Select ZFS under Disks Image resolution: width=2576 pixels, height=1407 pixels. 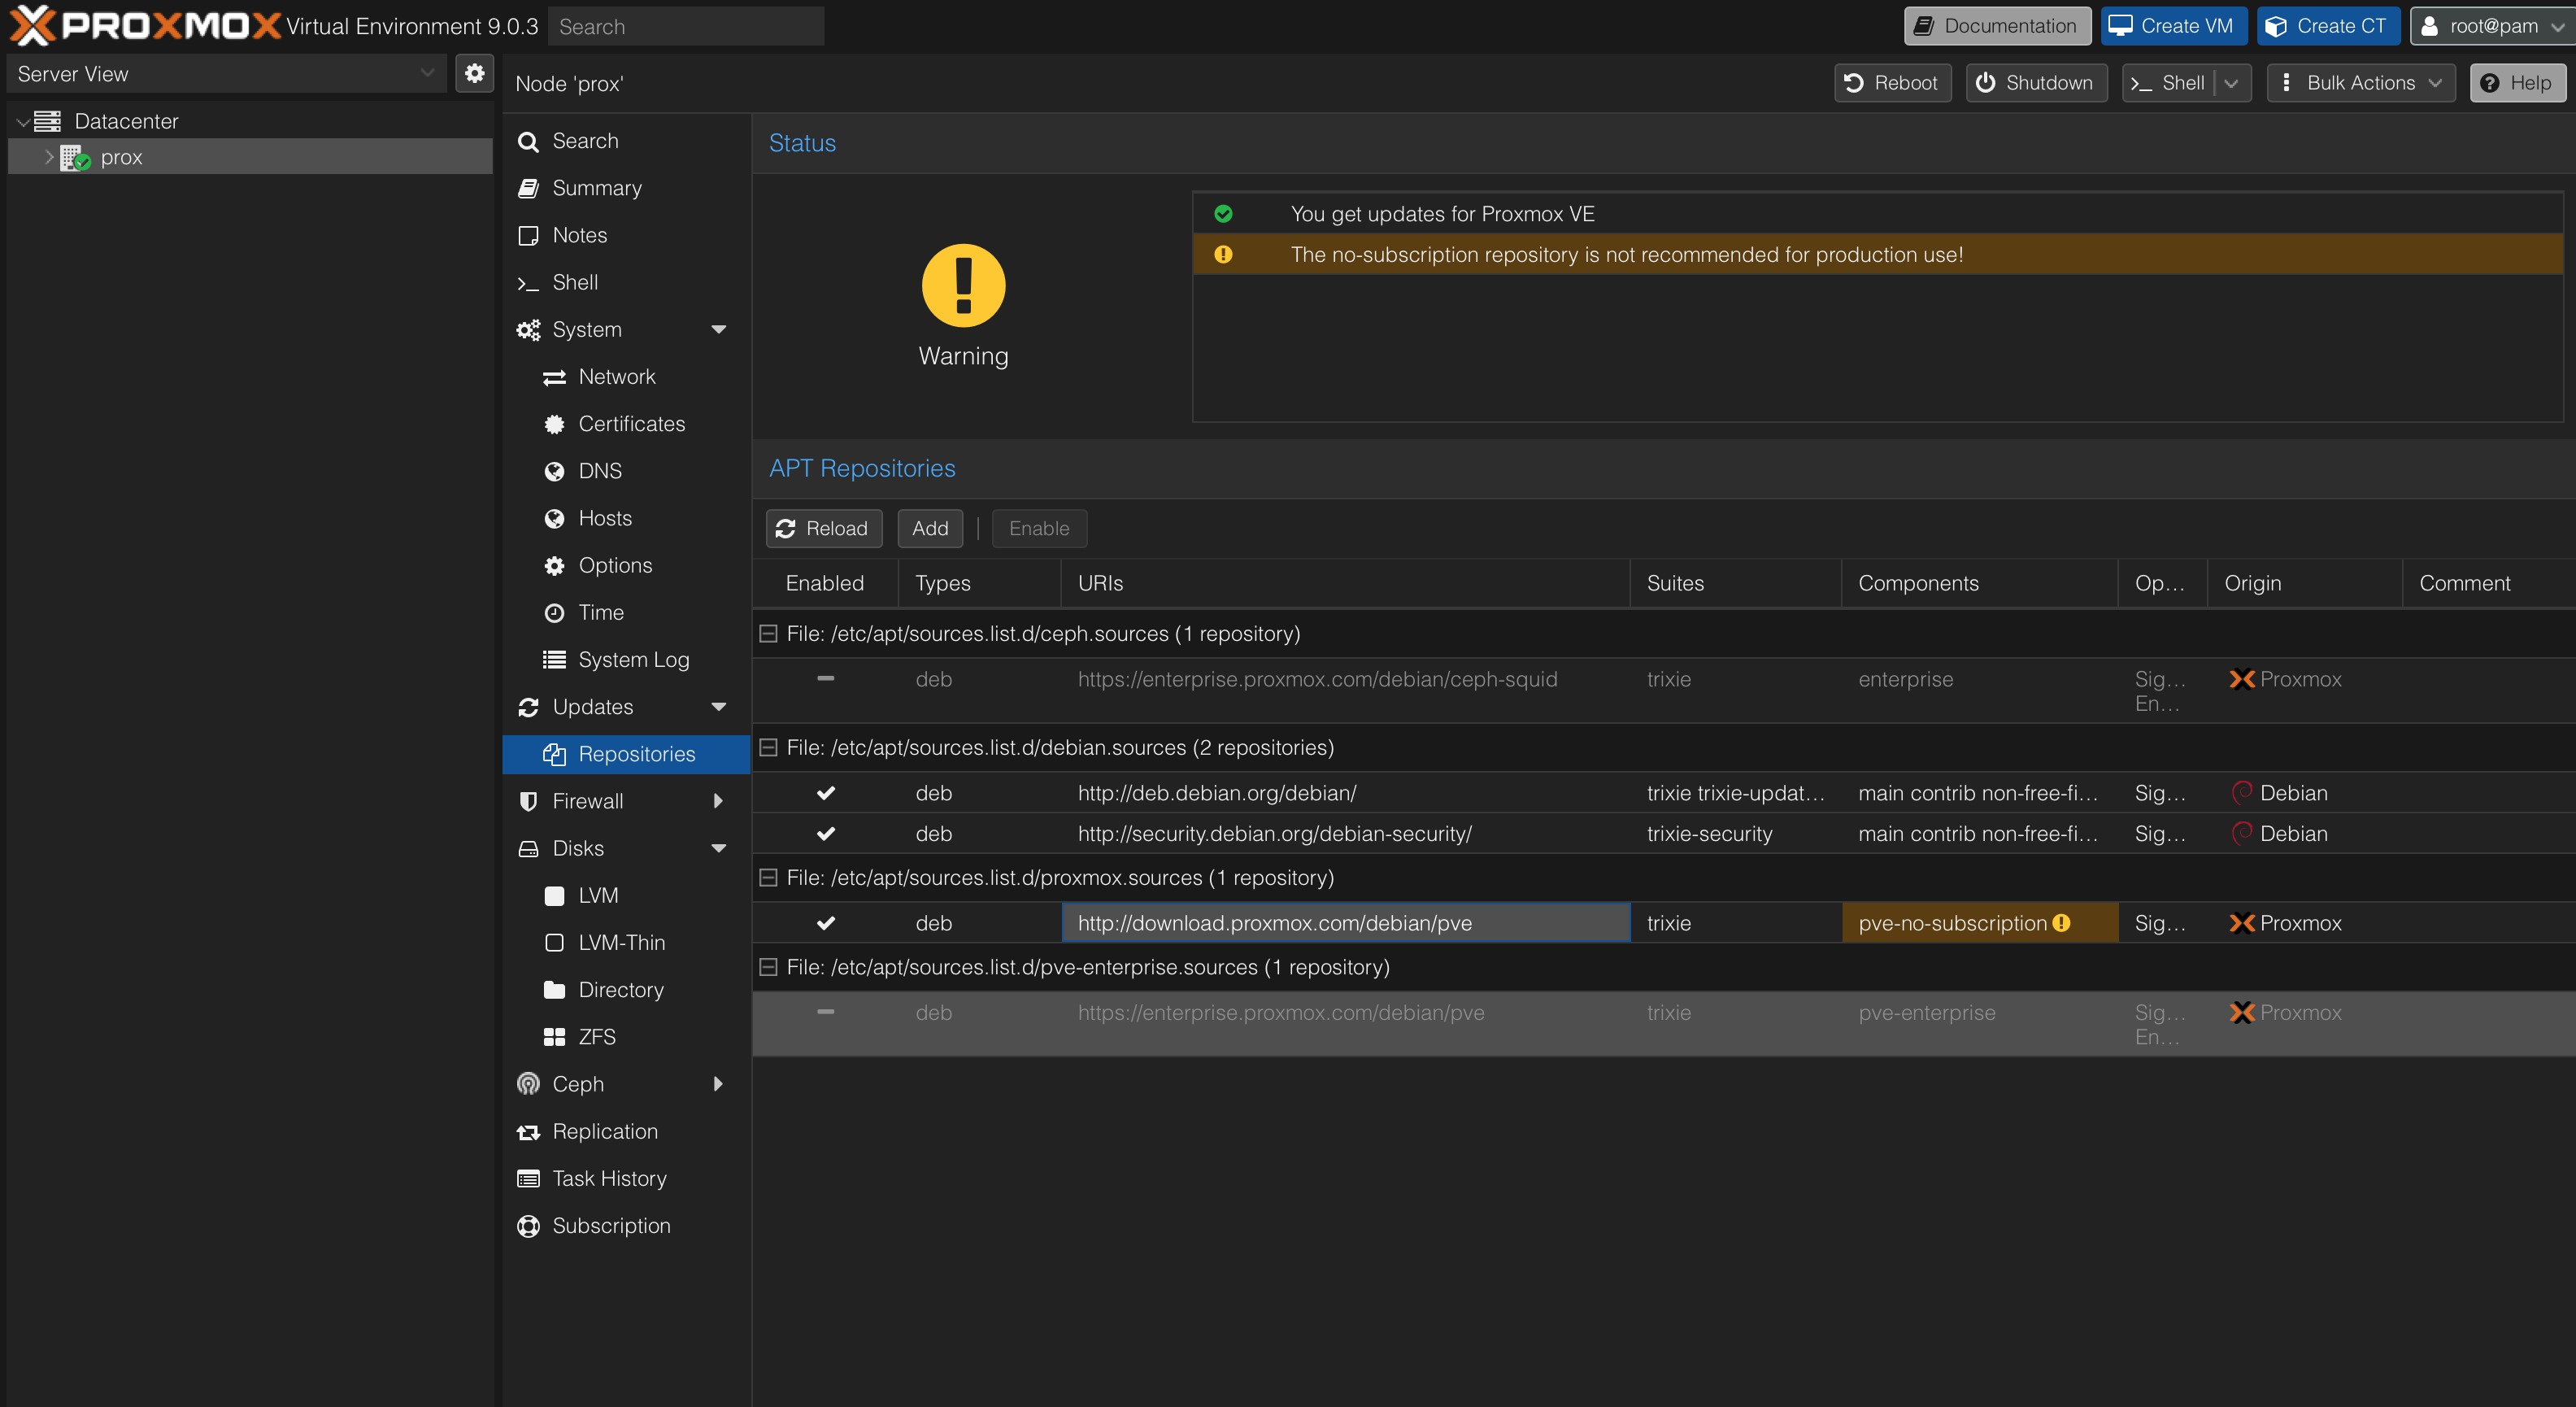pyautogui.click(x=596, y=1036)
